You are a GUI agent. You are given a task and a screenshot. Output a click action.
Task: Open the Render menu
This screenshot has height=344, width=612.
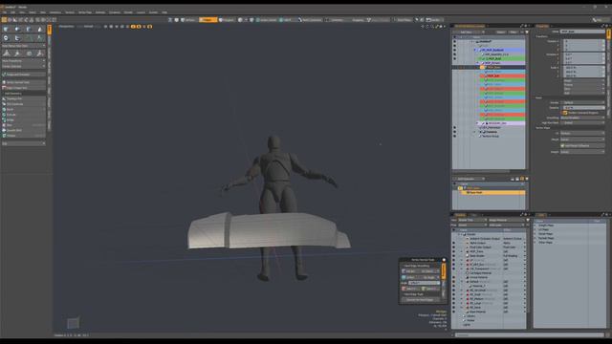128,12
